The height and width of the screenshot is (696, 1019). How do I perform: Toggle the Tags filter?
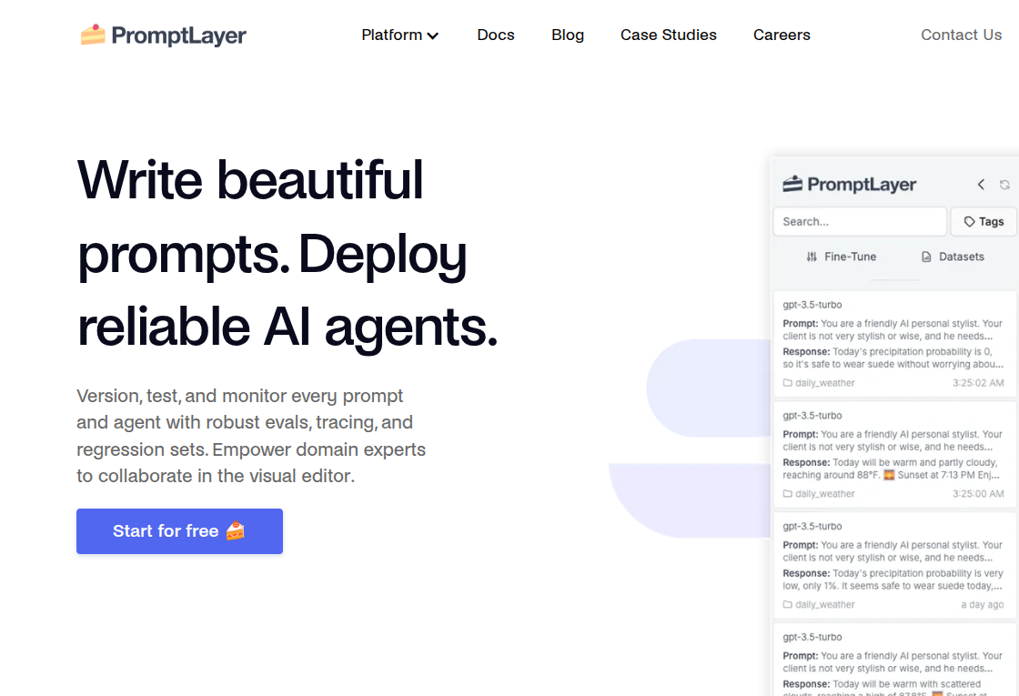[x=984, y=221]
